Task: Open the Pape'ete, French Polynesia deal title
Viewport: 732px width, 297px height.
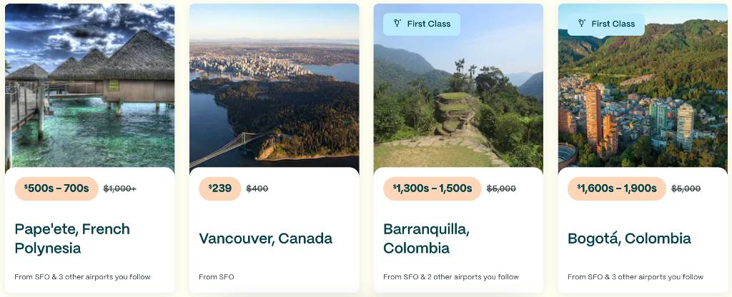Action: 72,238
